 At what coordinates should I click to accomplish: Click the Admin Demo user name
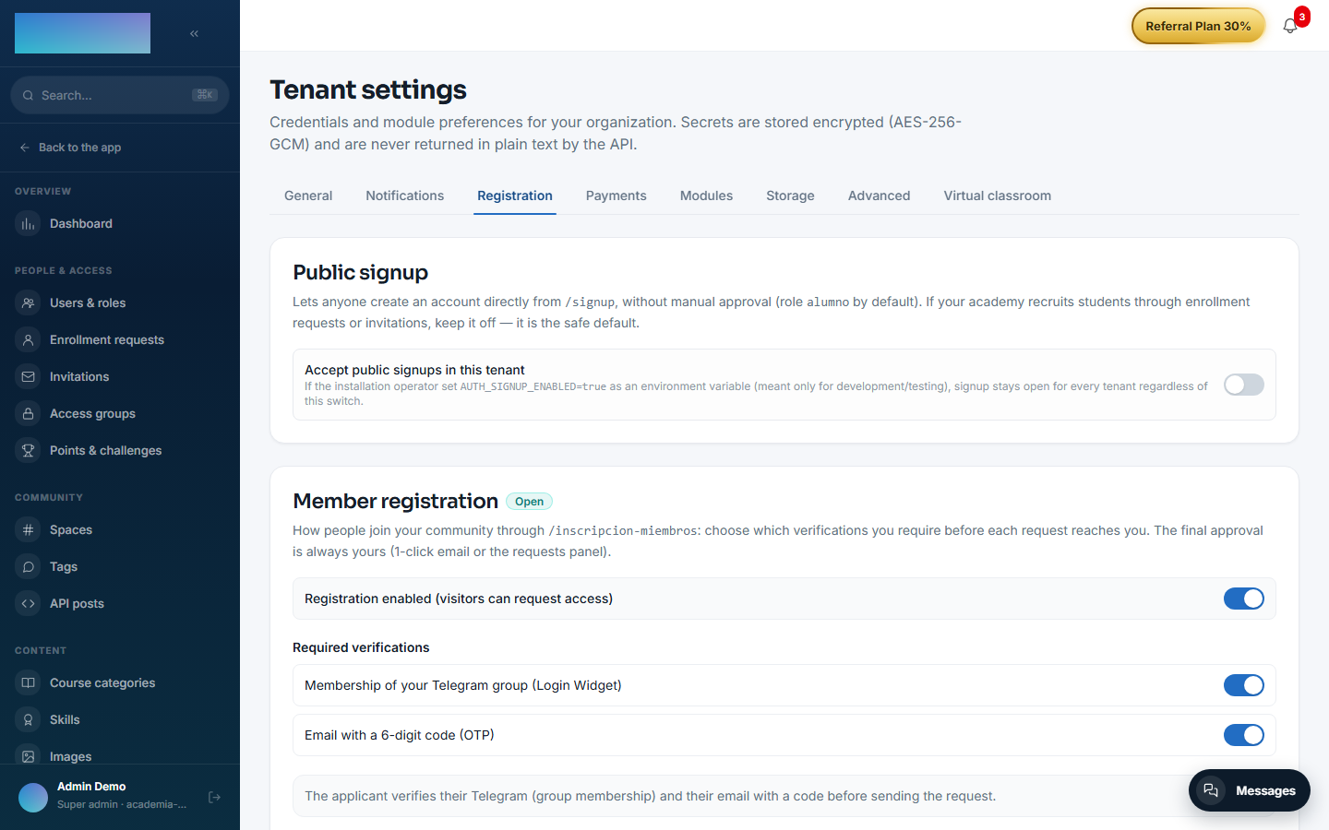click(91, 787)
